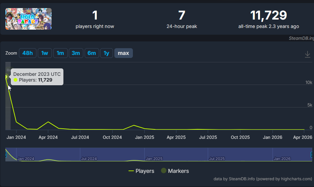This screenshot has height=187, width=314.
Task: Click the Apr 2024 axis label
Action: (x=48, y=137)
